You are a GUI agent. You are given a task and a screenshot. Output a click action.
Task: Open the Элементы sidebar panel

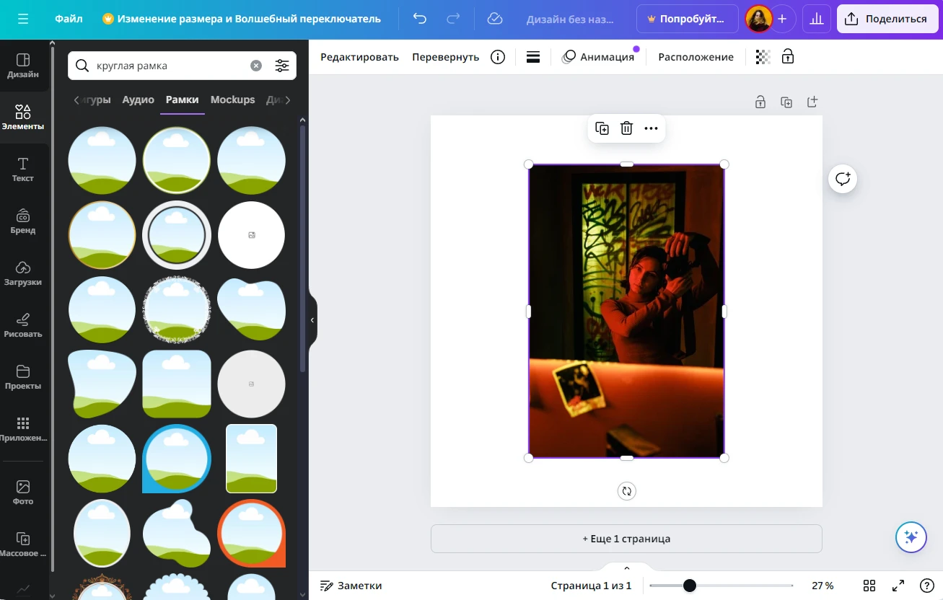coord(23,118)
